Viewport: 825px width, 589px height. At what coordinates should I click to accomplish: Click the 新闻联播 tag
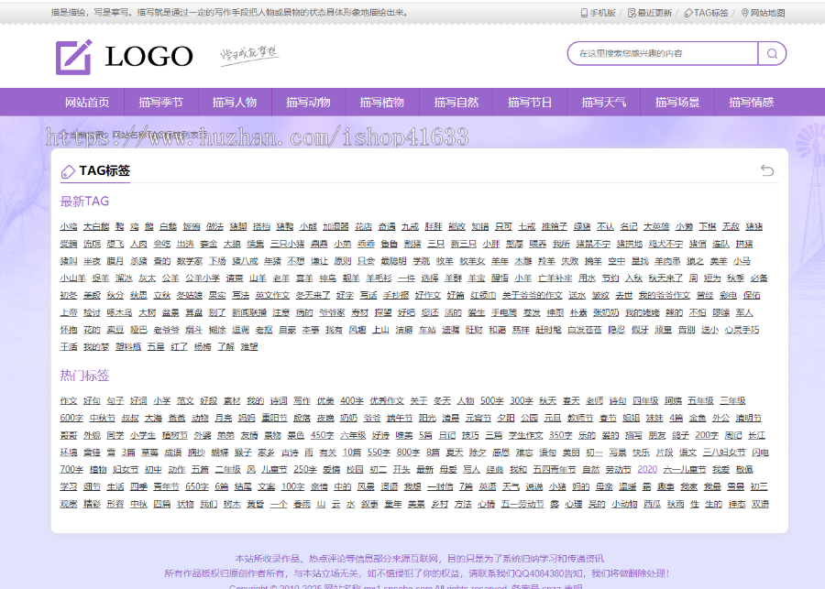click(x=249, y=313)
